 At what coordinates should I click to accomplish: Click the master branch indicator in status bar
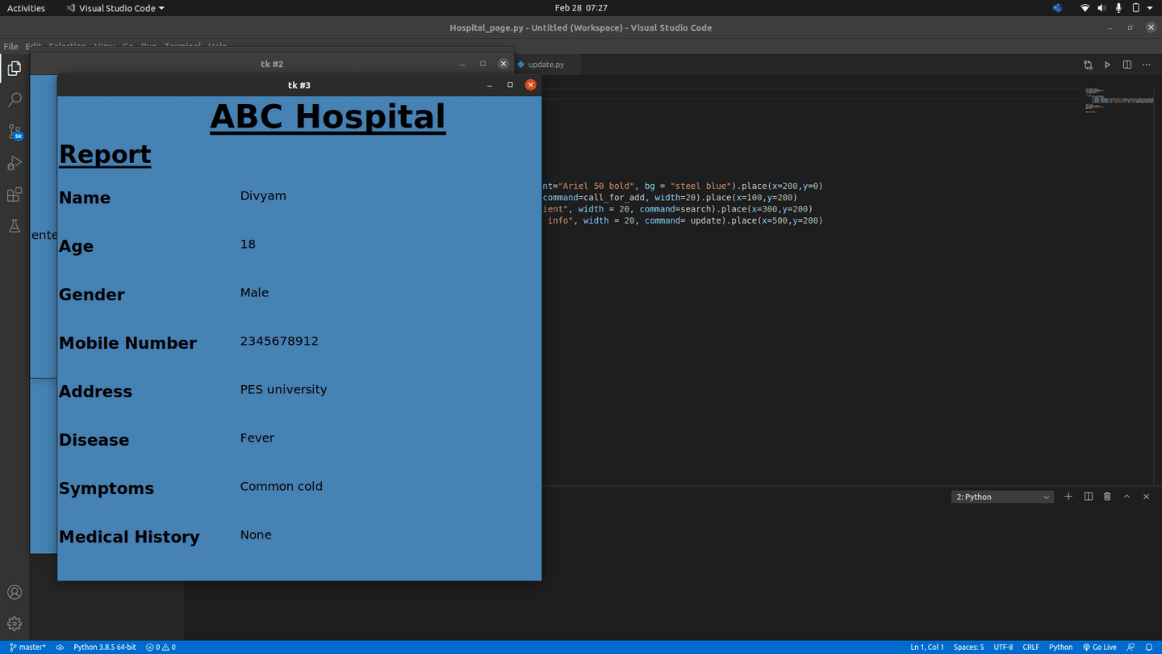[27, 648]
